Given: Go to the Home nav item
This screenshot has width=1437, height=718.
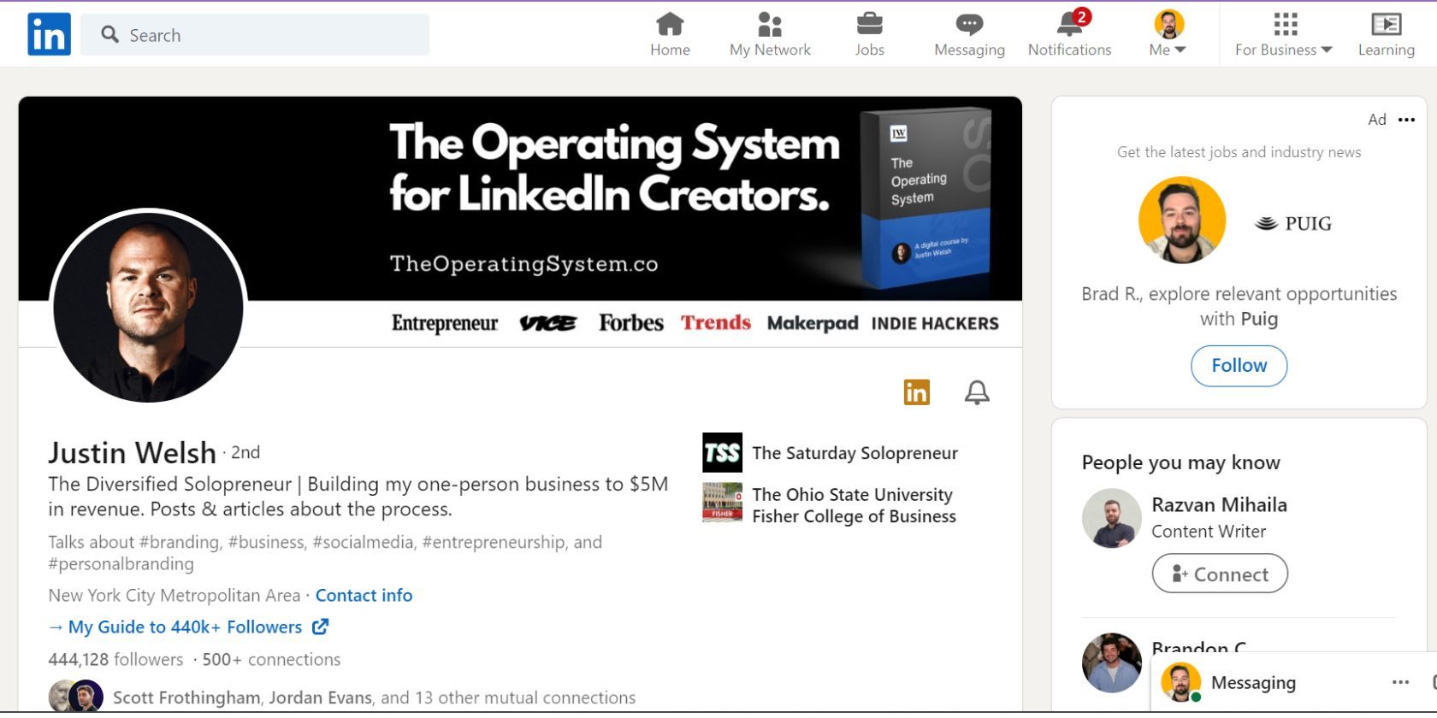Looking at the screenshot, I should pos(670,34).
